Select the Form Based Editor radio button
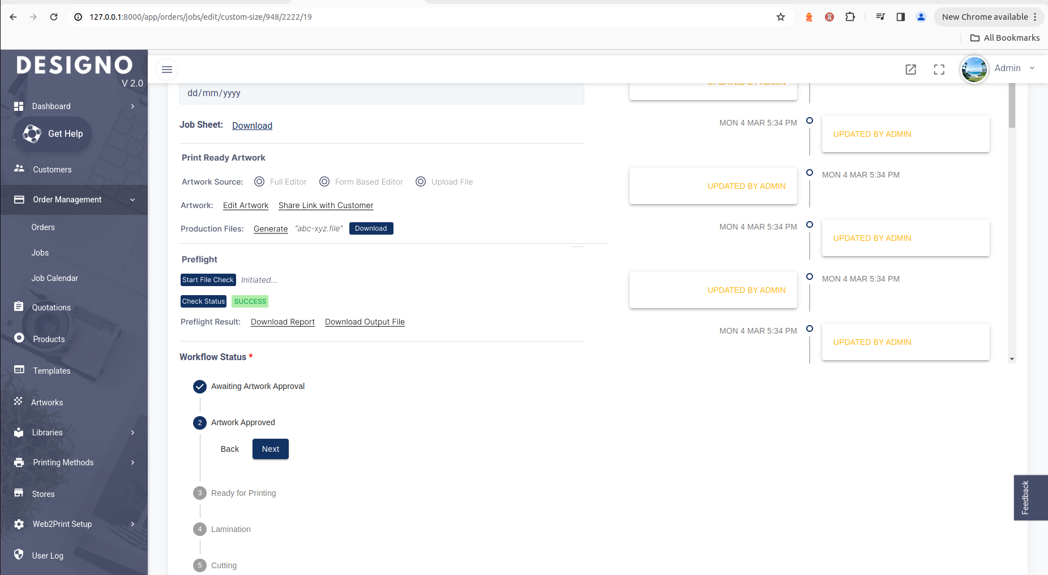Screen dimensions: 1048x575 tap(324, 181)
